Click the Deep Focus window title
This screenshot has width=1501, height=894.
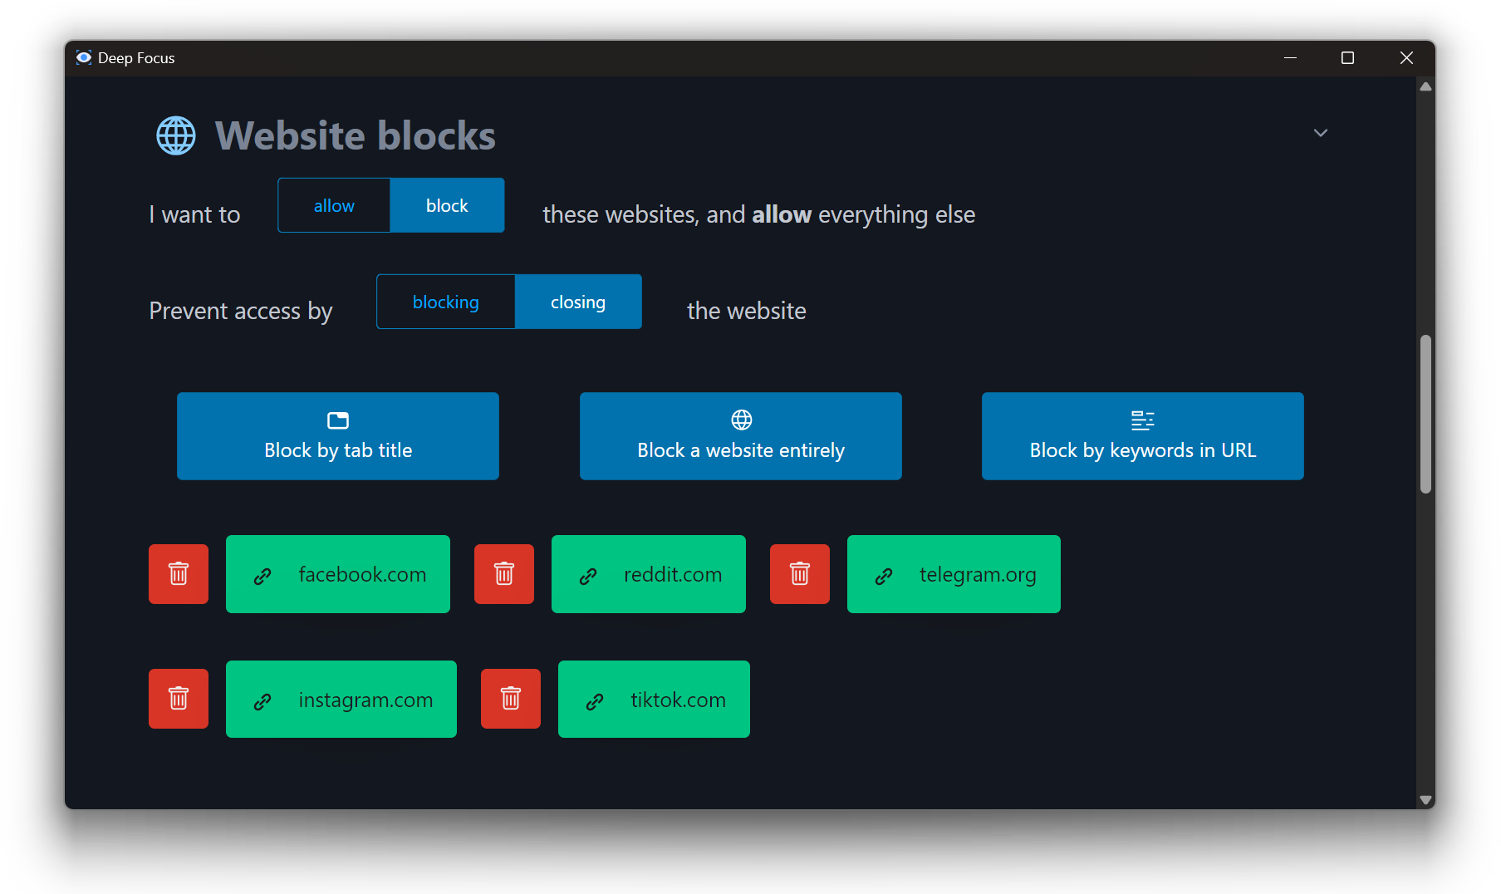click(x=136, y=57)
